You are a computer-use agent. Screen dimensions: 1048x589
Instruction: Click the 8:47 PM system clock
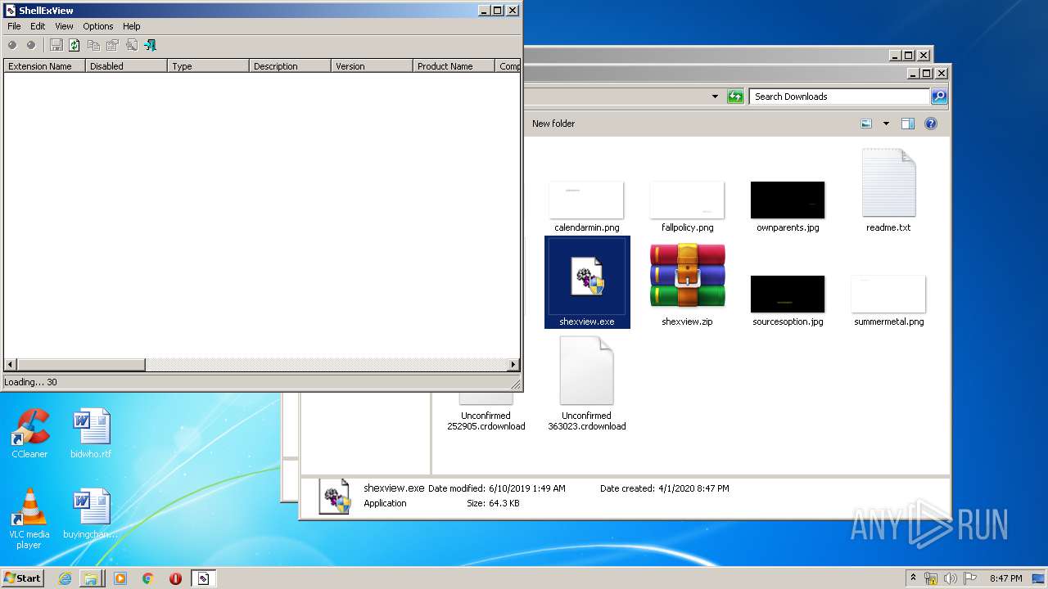click(x=1005, y=578)
